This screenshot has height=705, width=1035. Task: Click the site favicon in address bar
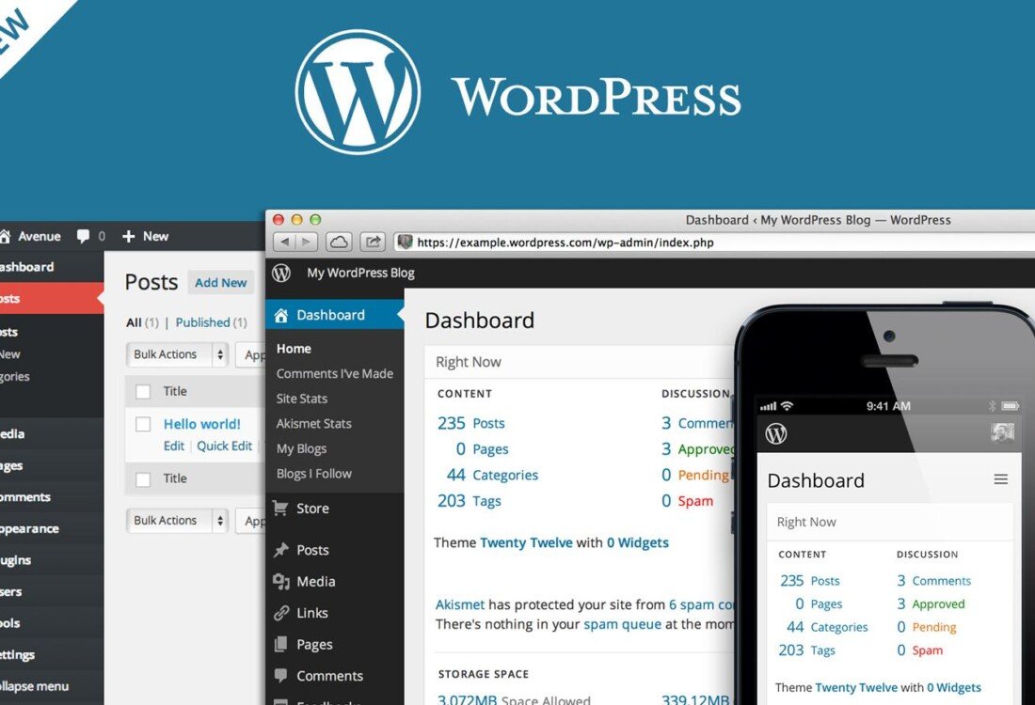pyautogui.click(x=406, y=242)
